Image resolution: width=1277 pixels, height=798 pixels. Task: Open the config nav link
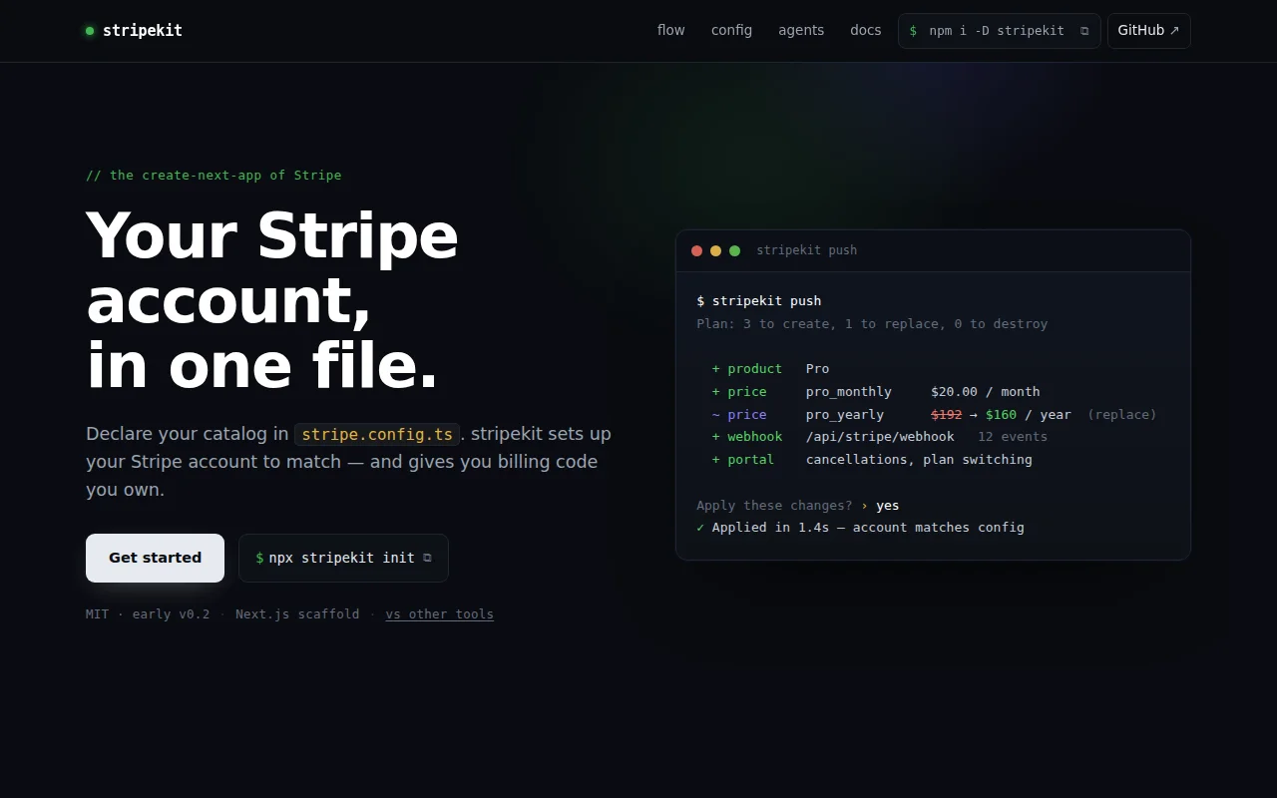(x=731, y=30)
